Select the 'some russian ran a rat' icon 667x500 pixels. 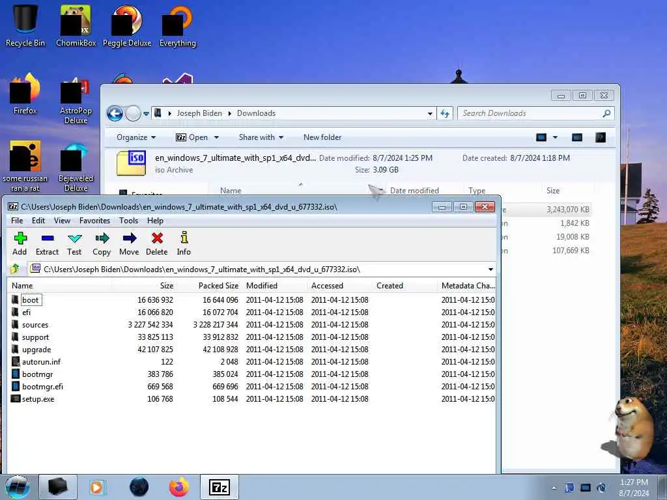pyautogui.click(x=25, y=167)
